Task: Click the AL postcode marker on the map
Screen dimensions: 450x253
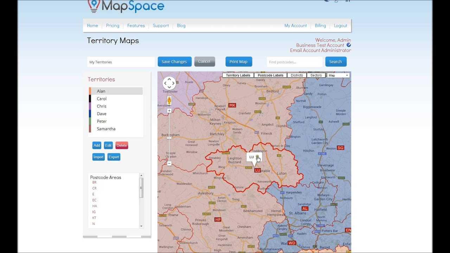Action: 305,209
